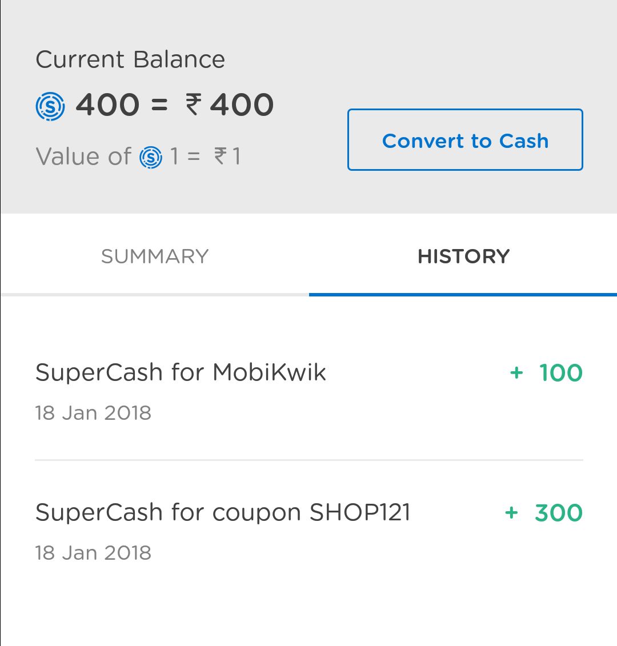Open the SuperCash for coupon SHOP121 entry
Image resolution: width=617 pixels, height=646 pixels.
point(223,512)
